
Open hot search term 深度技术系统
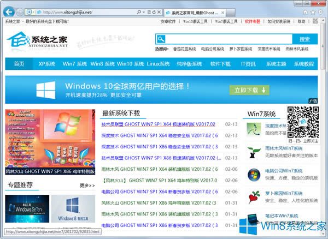(x=269, y=49)
